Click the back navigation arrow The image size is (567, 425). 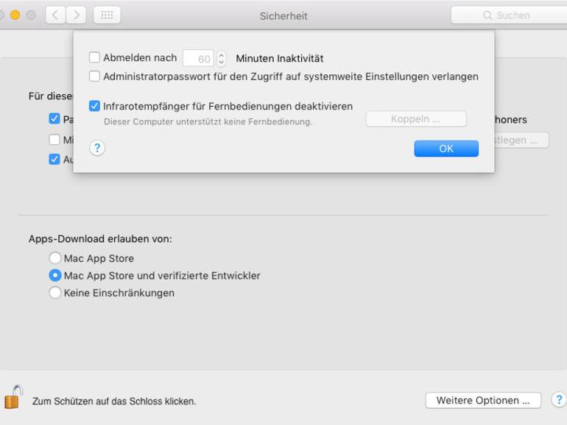55,15
